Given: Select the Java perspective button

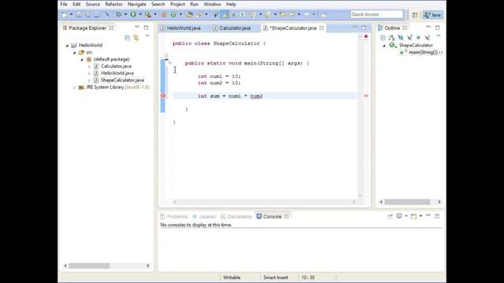Looking at the screenshot, I should (433, 15).
